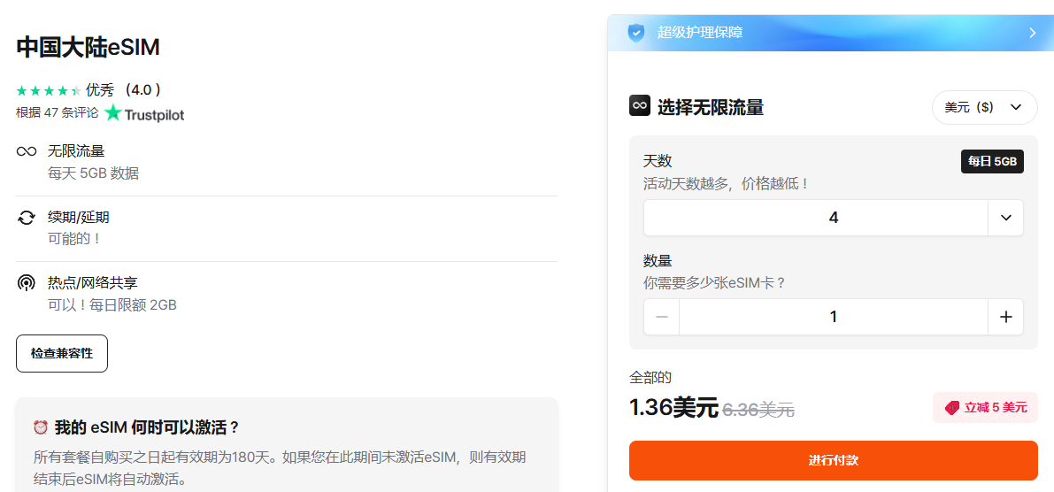Click the black infinity badge beside 选择无限流量
The width and height of the screenshot is (1054, 492).
click(640, 106)
